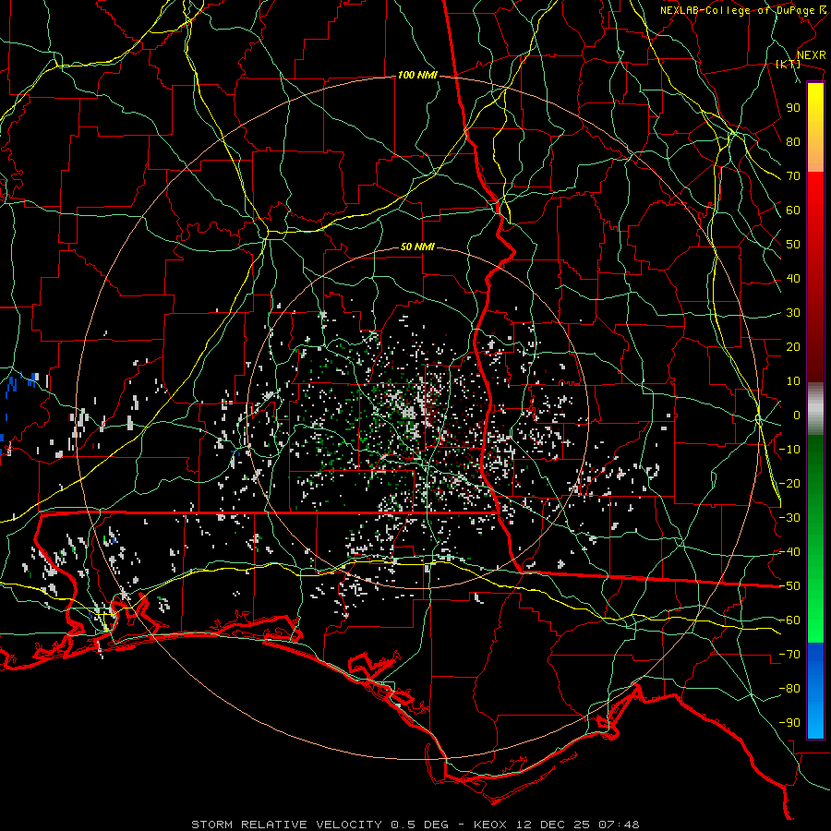Screen dimensions: 831x831
Task: Click the "50" positive scale value
Action: 793,245
